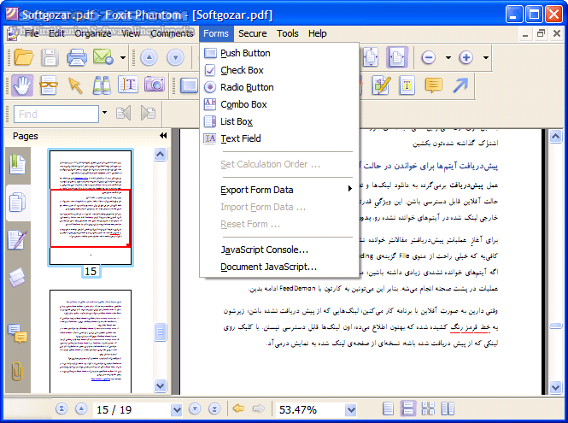Select the Select Text tool

coord(128,85)
